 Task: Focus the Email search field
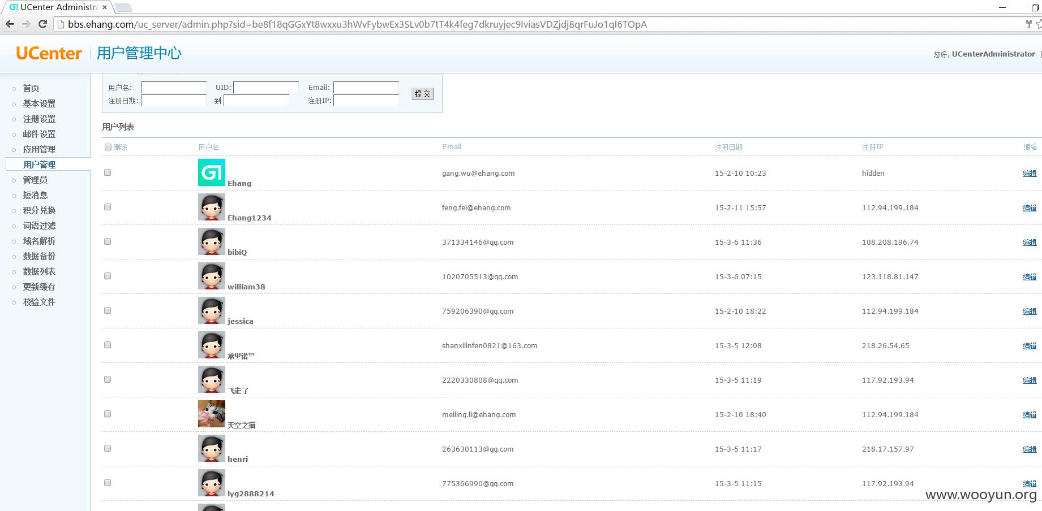pyautogui.click(x=366, y=88)
